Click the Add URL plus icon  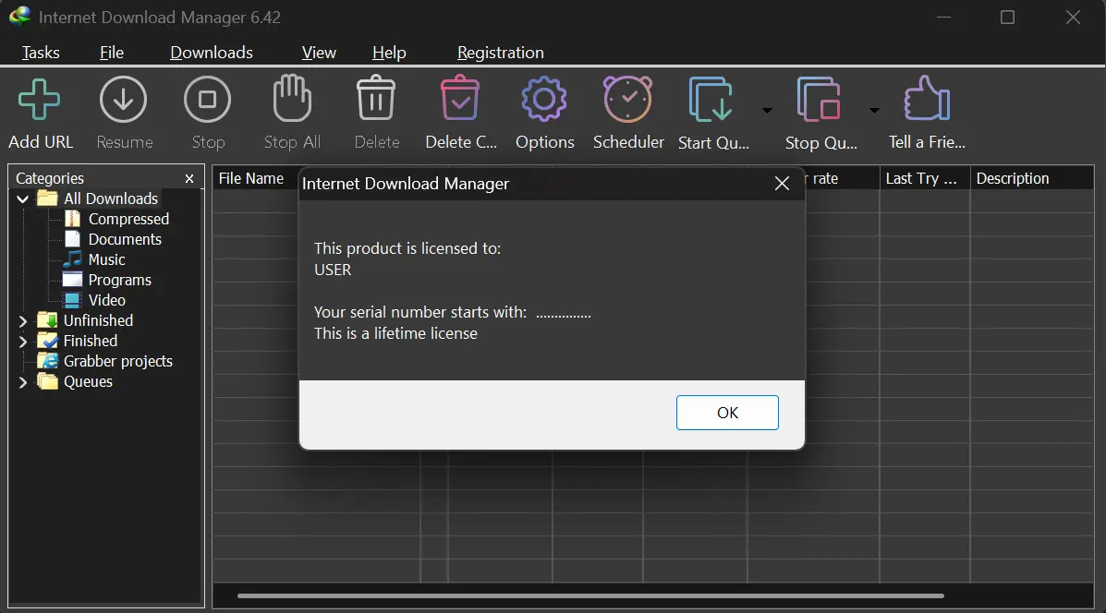[x=40, y=100]
